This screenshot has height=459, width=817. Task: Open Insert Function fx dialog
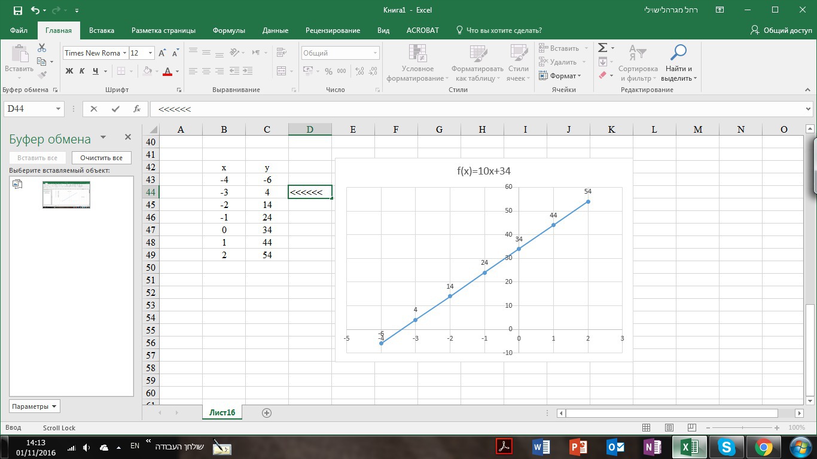click(x=137, y=109)
